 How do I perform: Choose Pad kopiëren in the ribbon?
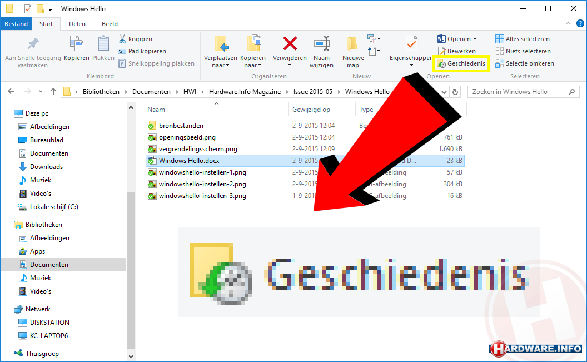(142, 51)
